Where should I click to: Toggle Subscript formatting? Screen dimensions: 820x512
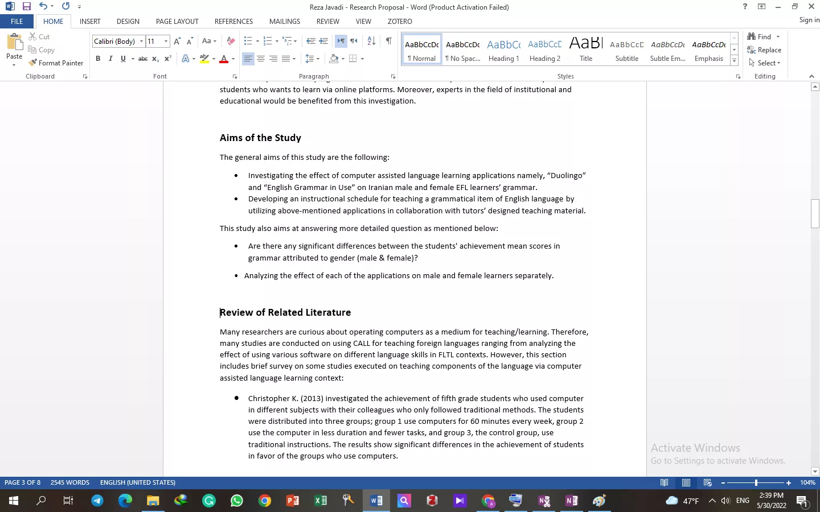(155, 59)
